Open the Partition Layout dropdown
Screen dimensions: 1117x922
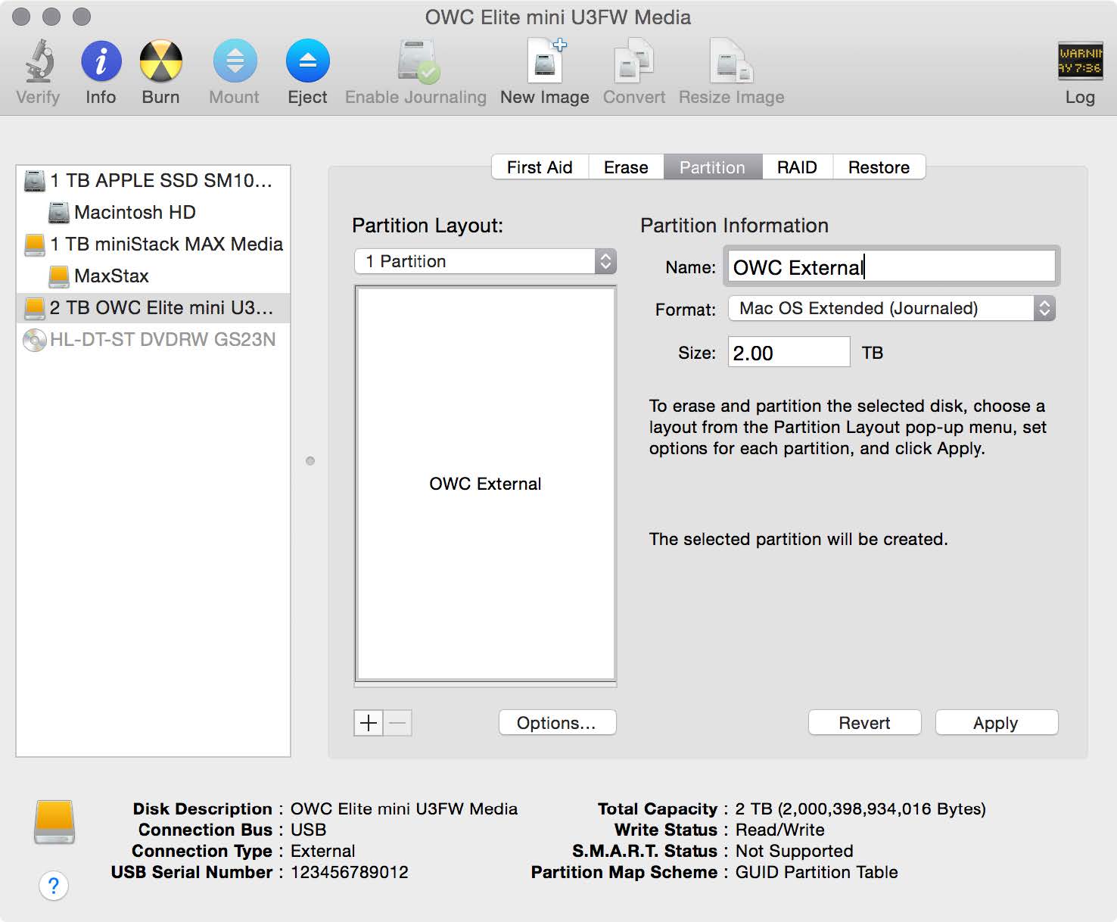(x=484, y=261)
